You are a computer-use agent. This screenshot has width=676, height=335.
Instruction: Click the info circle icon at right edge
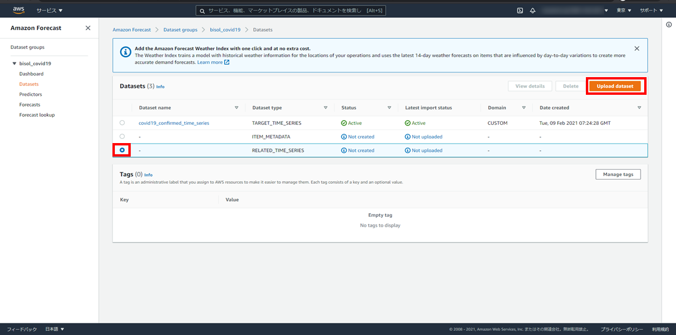click(669, 25)
